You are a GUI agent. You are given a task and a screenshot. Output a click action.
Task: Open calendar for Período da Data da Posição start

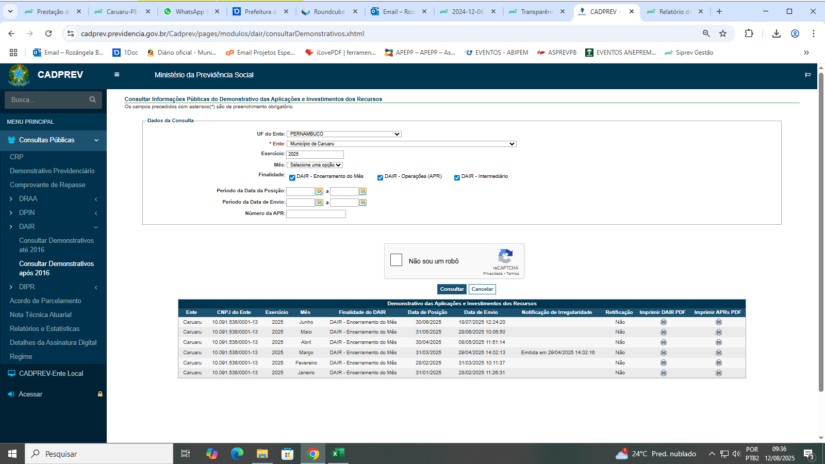(x=319, y=192)
